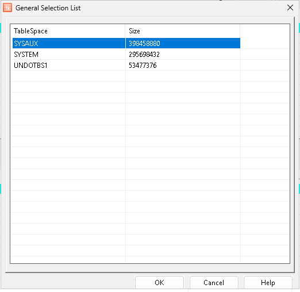Open Help for this dialog
The height and width of the screenshot is (292, 300).
[x=268, y=282]
